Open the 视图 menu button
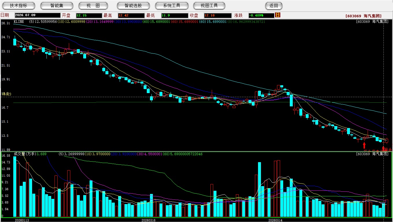The image size is (393, 222). pos(93,5)
